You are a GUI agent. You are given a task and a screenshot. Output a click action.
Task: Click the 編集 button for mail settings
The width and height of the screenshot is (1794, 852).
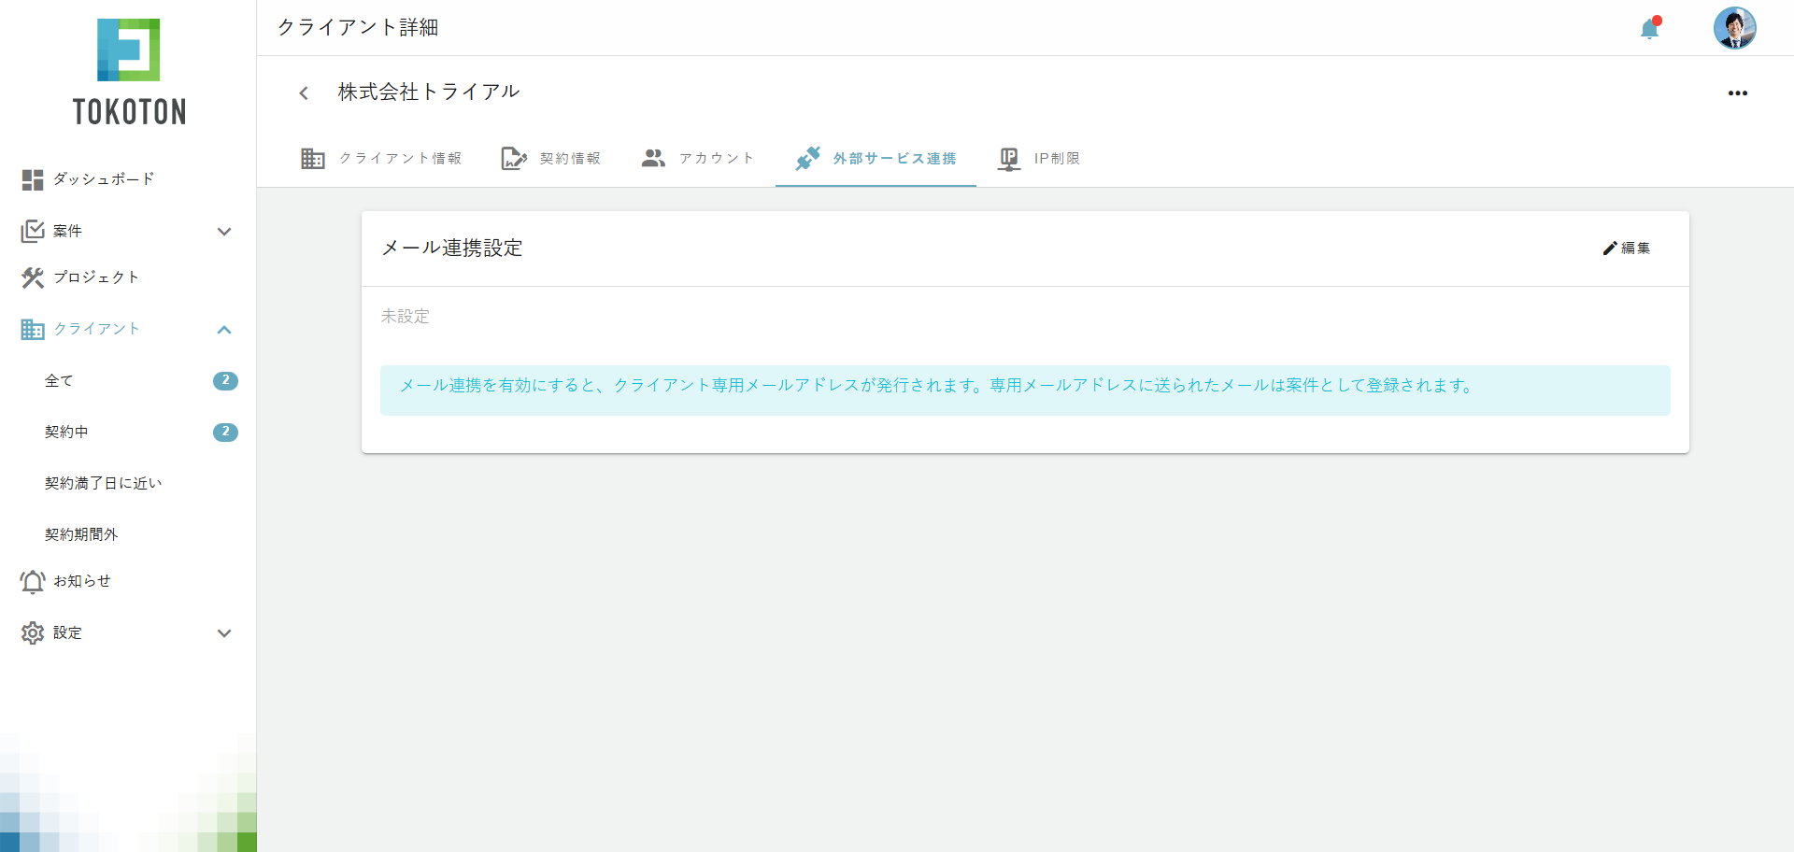(1627, 248)
